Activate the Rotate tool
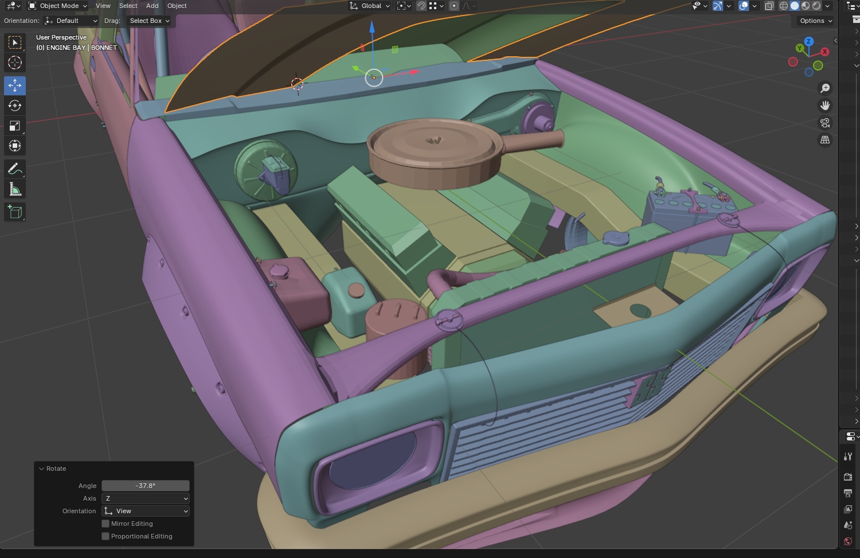Viewport: 860px width, 558px height. tap(15, 106)
